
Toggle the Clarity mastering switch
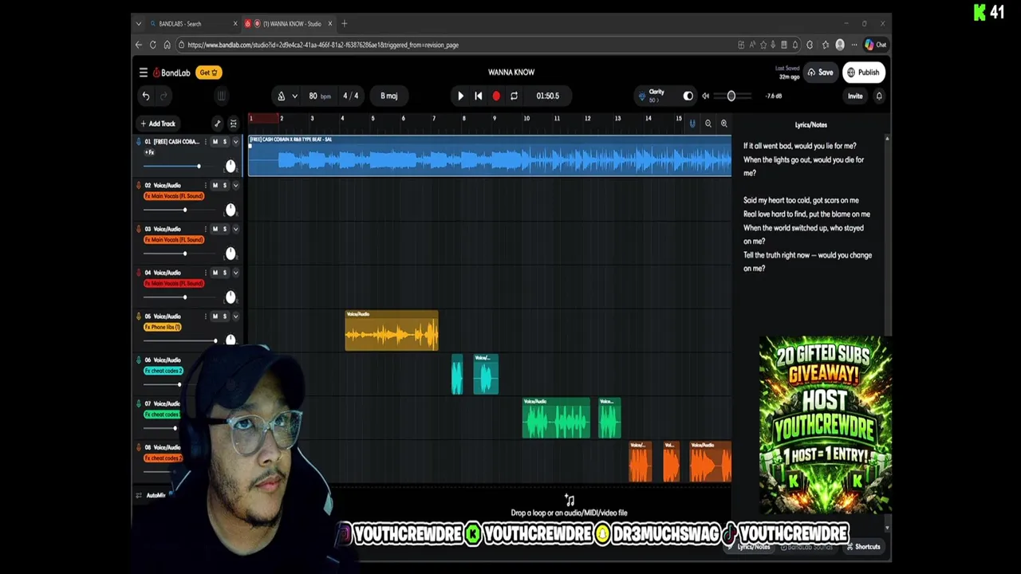[688, 96]
